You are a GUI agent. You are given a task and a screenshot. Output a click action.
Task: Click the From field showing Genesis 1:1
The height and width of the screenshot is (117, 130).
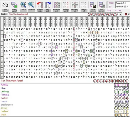tap(123, 3)
